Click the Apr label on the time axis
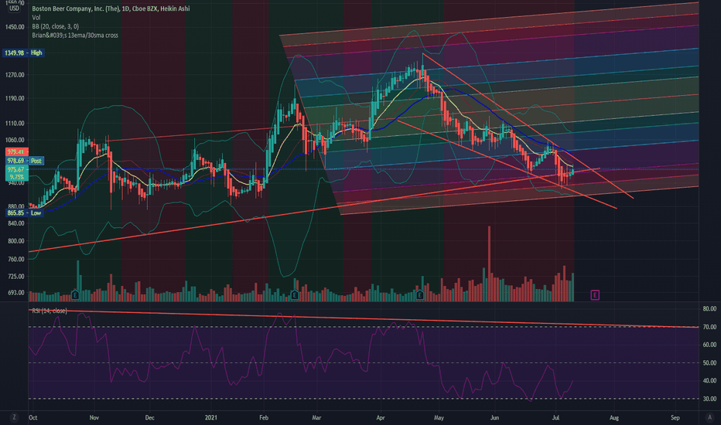Image resolution: width=721 pixels, height=425 pixels. coord(381,417)
